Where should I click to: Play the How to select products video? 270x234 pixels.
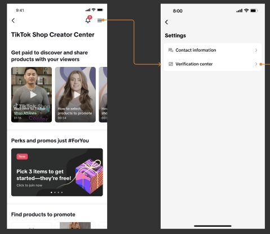[x=76, y=94]
